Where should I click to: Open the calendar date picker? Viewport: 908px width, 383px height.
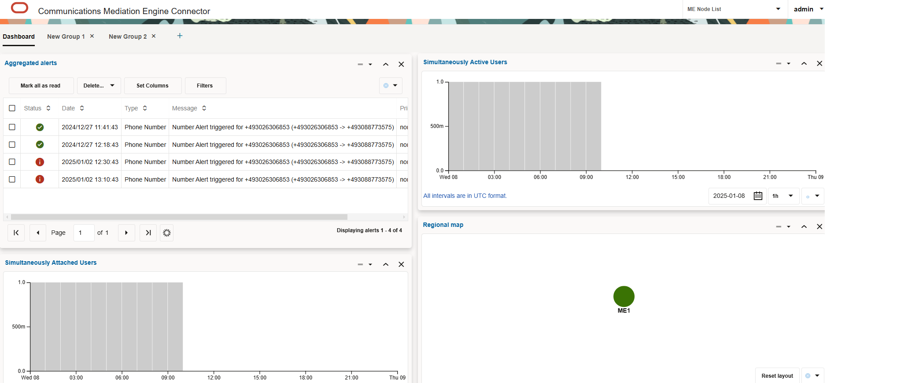[758, 196]
